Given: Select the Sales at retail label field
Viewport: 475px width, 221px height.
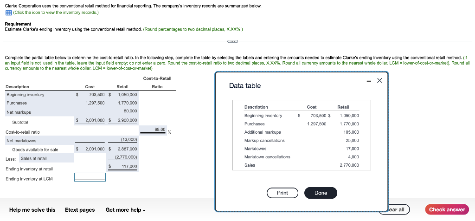Looking at the screenshot, I should (x=46, y=158).
